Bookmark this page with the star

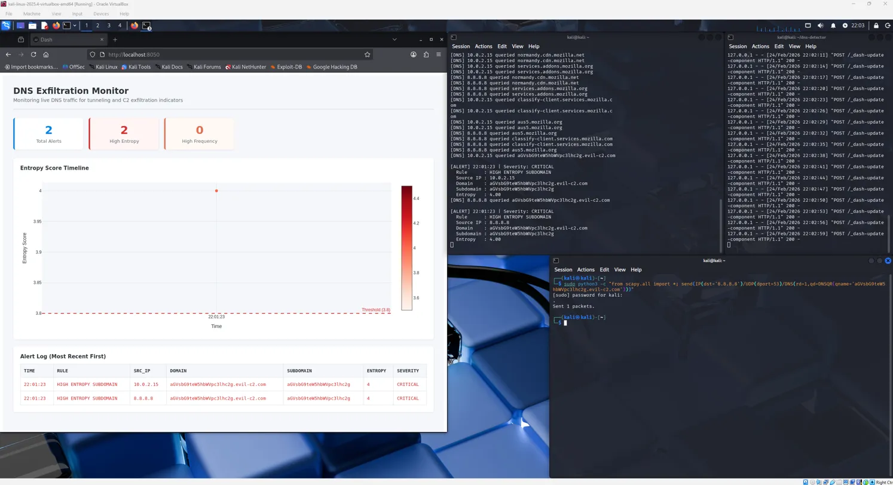click(367, 54)
